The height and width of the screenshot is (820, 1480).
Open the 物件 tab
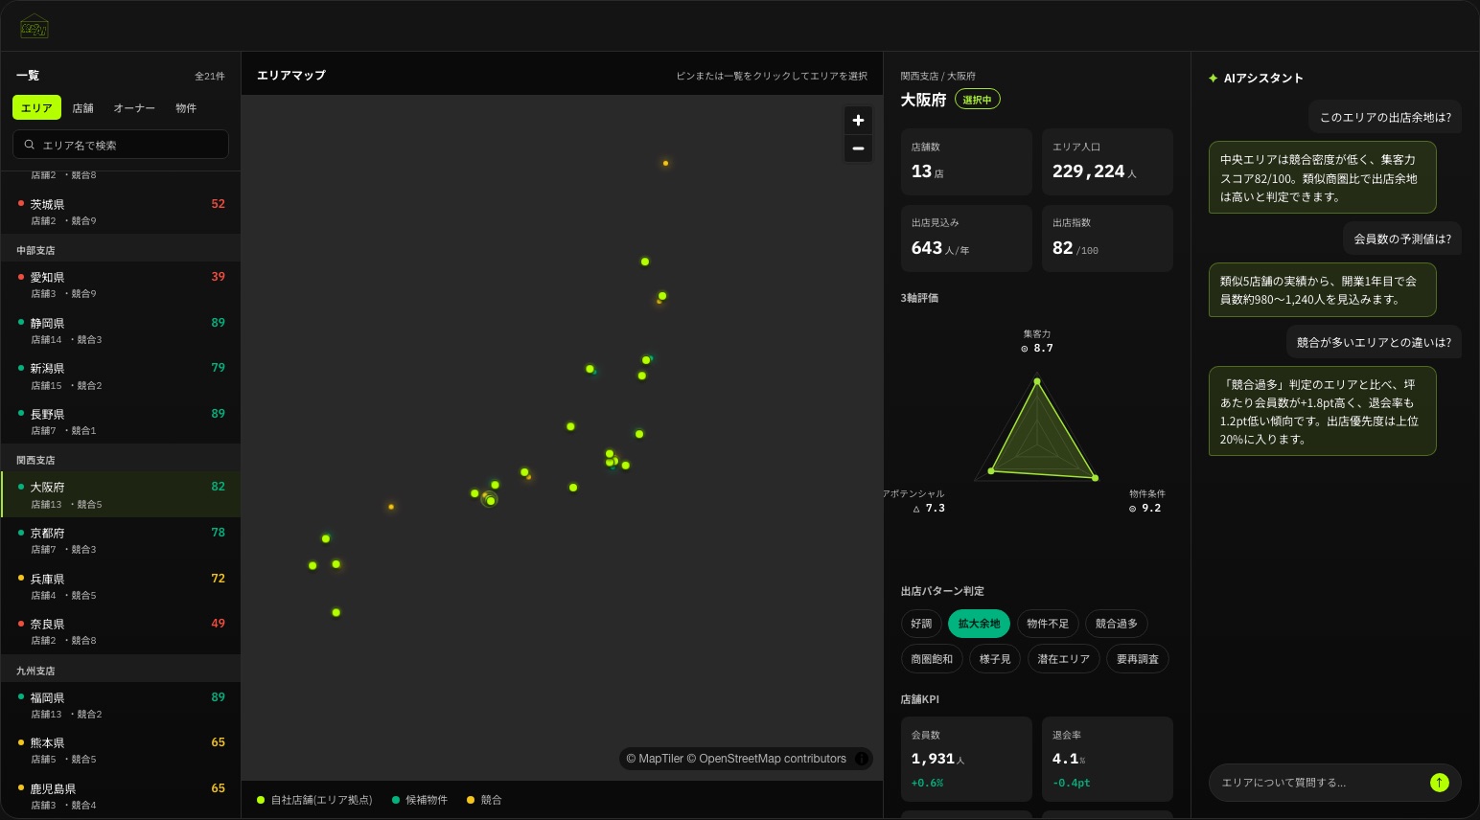pyautogui.click(x=186, y=108)
